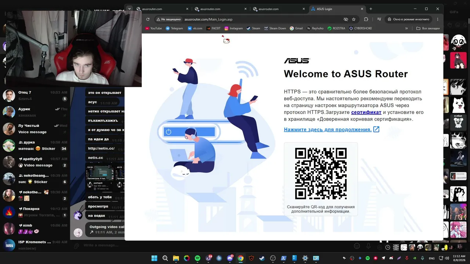Open OBS Studio from the taskbar
This screenshot has width=470, height=264.
point(273,258)
